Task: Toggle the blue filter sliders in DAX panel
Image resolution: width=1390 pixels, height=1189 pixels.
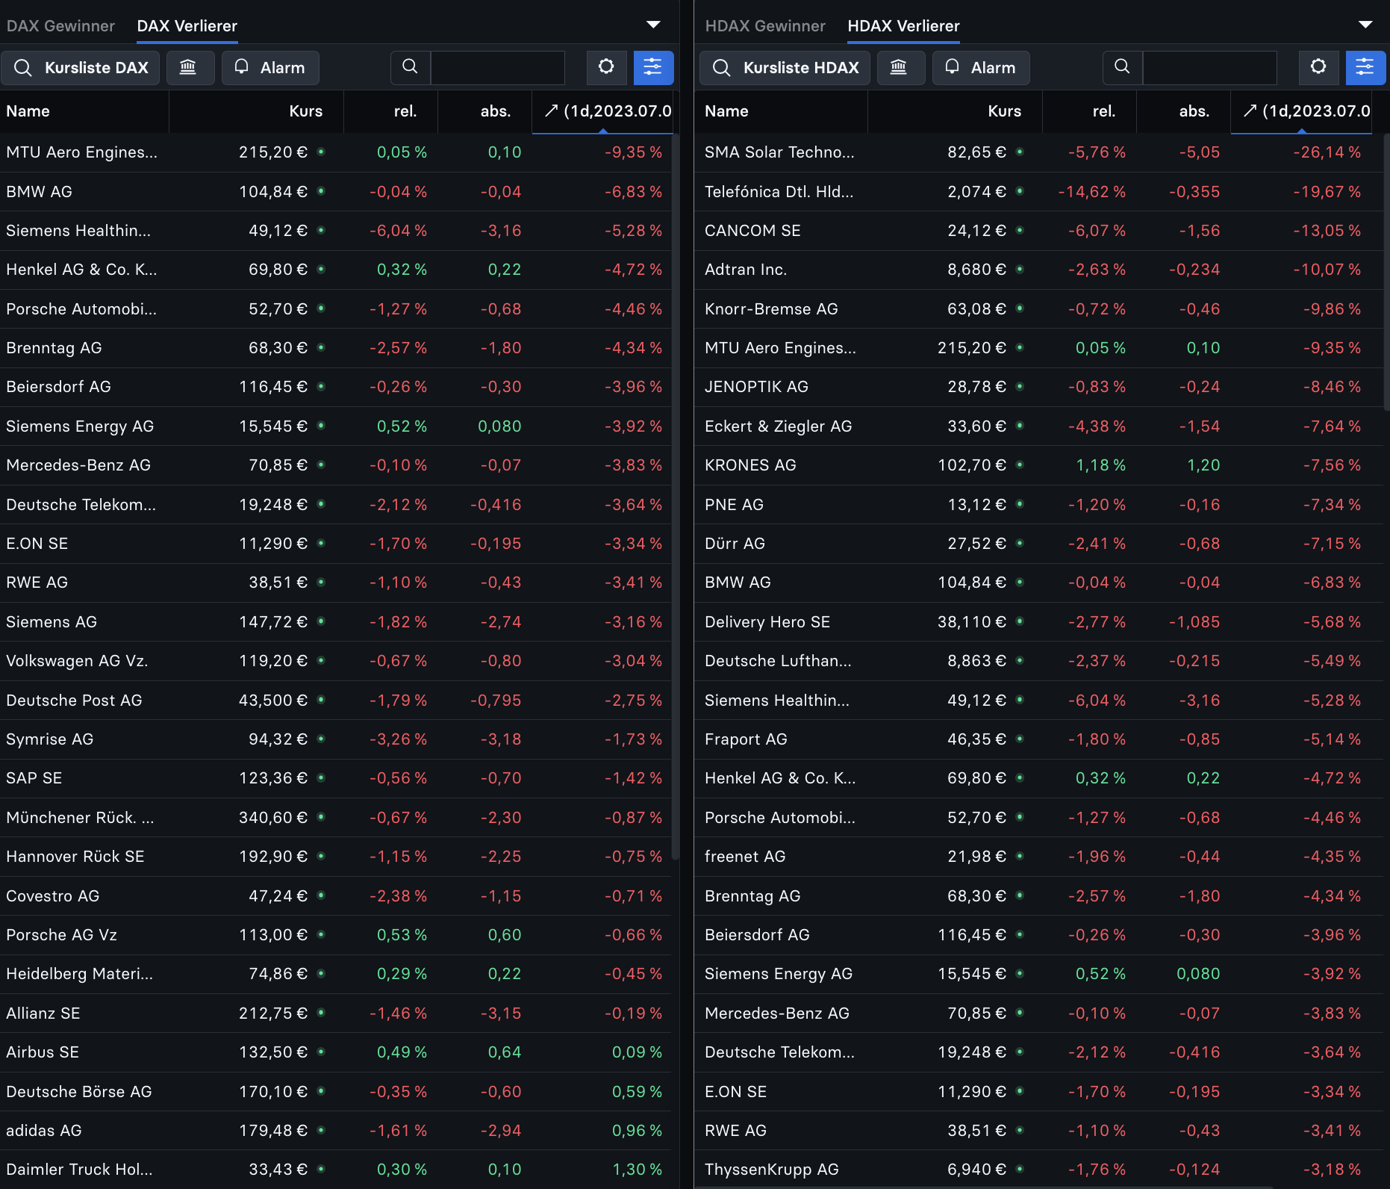Action: (653, 68)
